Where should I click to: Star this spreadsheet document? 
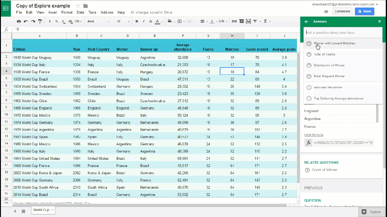[78, 6]
